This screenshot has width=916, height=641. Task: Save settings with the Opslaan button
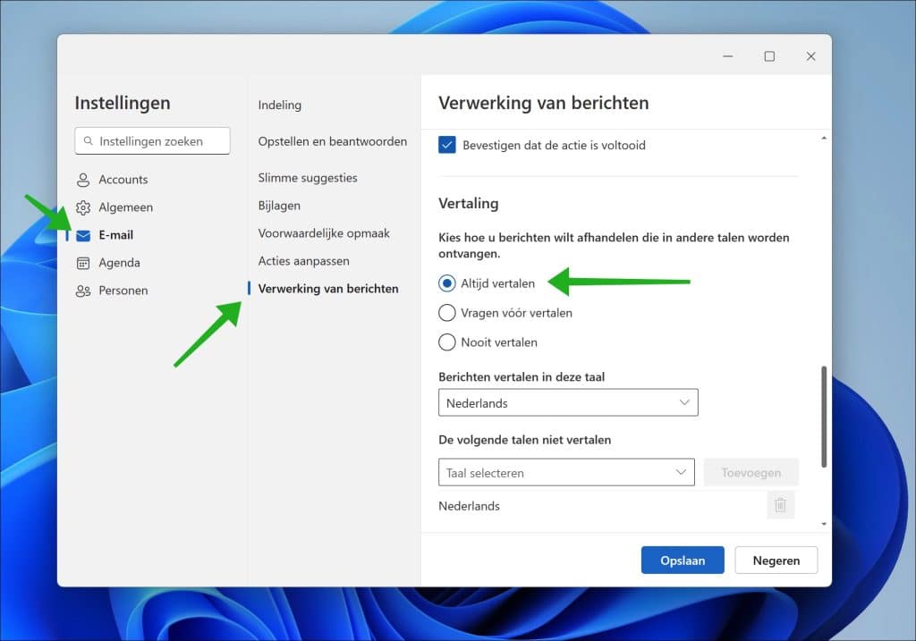[x=683, y=561]
